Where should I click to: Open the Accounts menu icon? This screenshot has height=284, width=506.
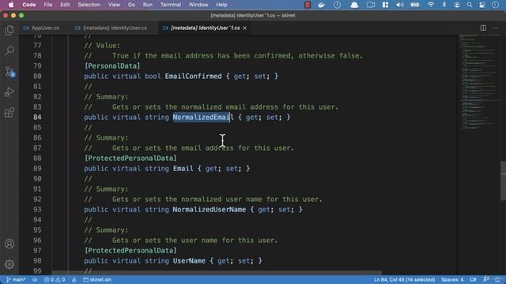[9, 244]
